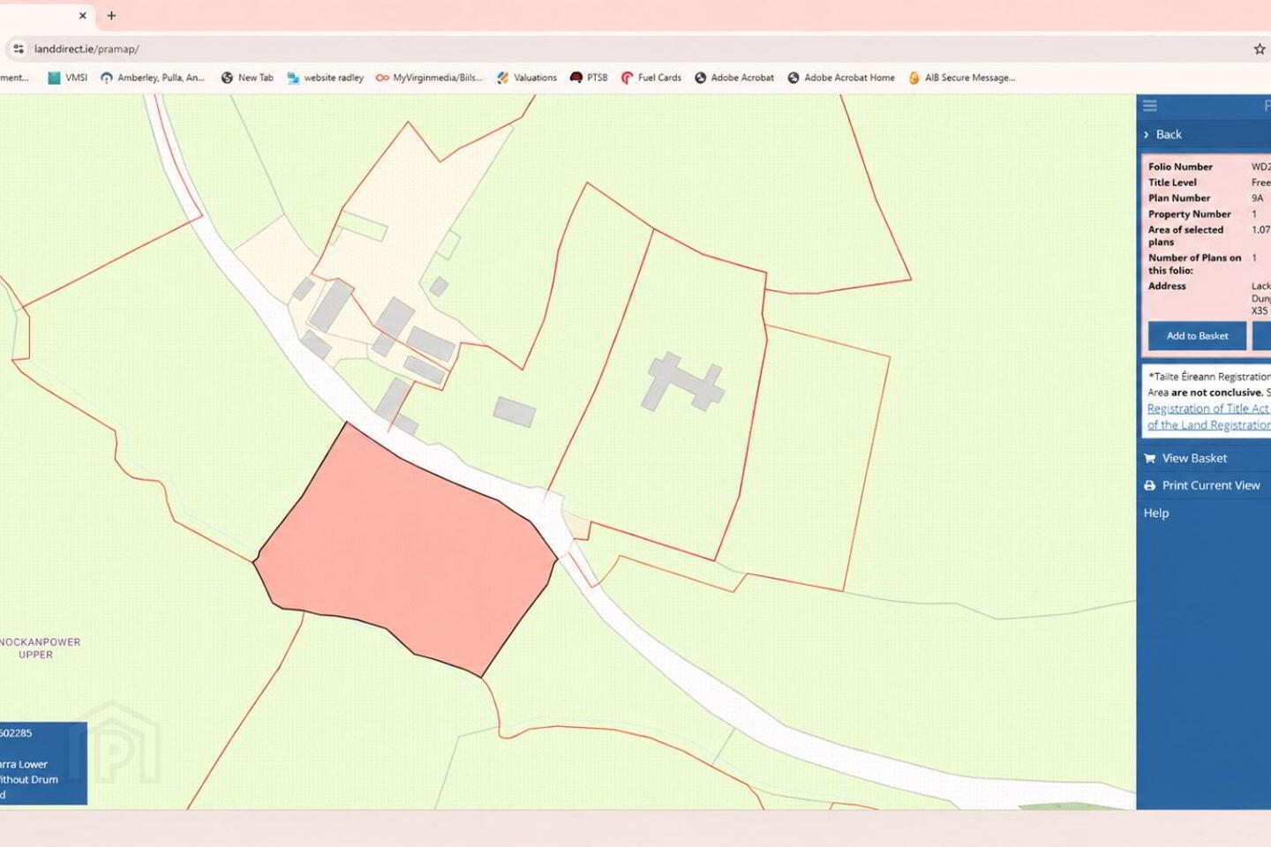Open the PTSB bookmark

pos(589,78)
